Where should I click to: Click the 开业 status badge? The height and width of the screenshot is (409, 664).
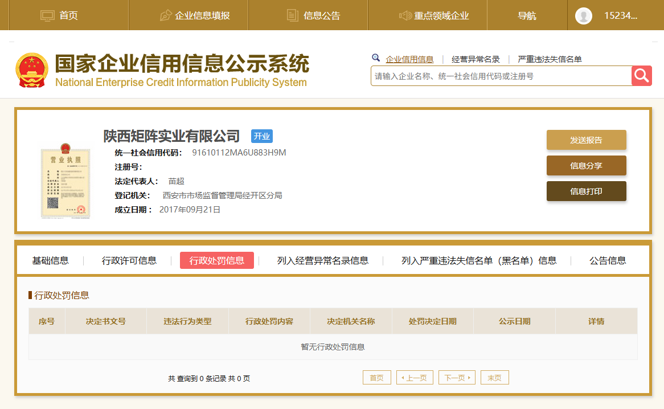262,136
